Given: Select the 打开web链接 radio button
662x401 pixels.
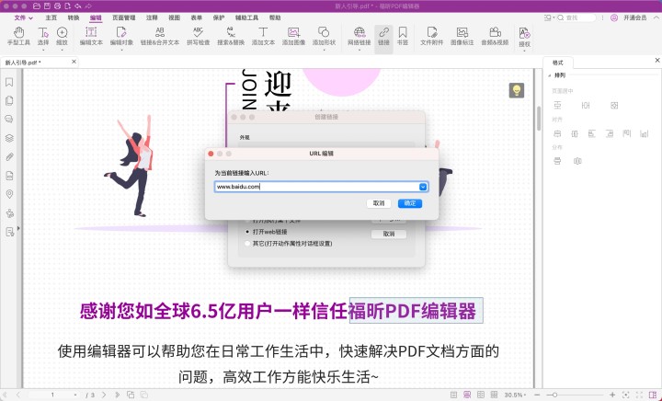Looking at the screenshot, I should click(245, 234).
